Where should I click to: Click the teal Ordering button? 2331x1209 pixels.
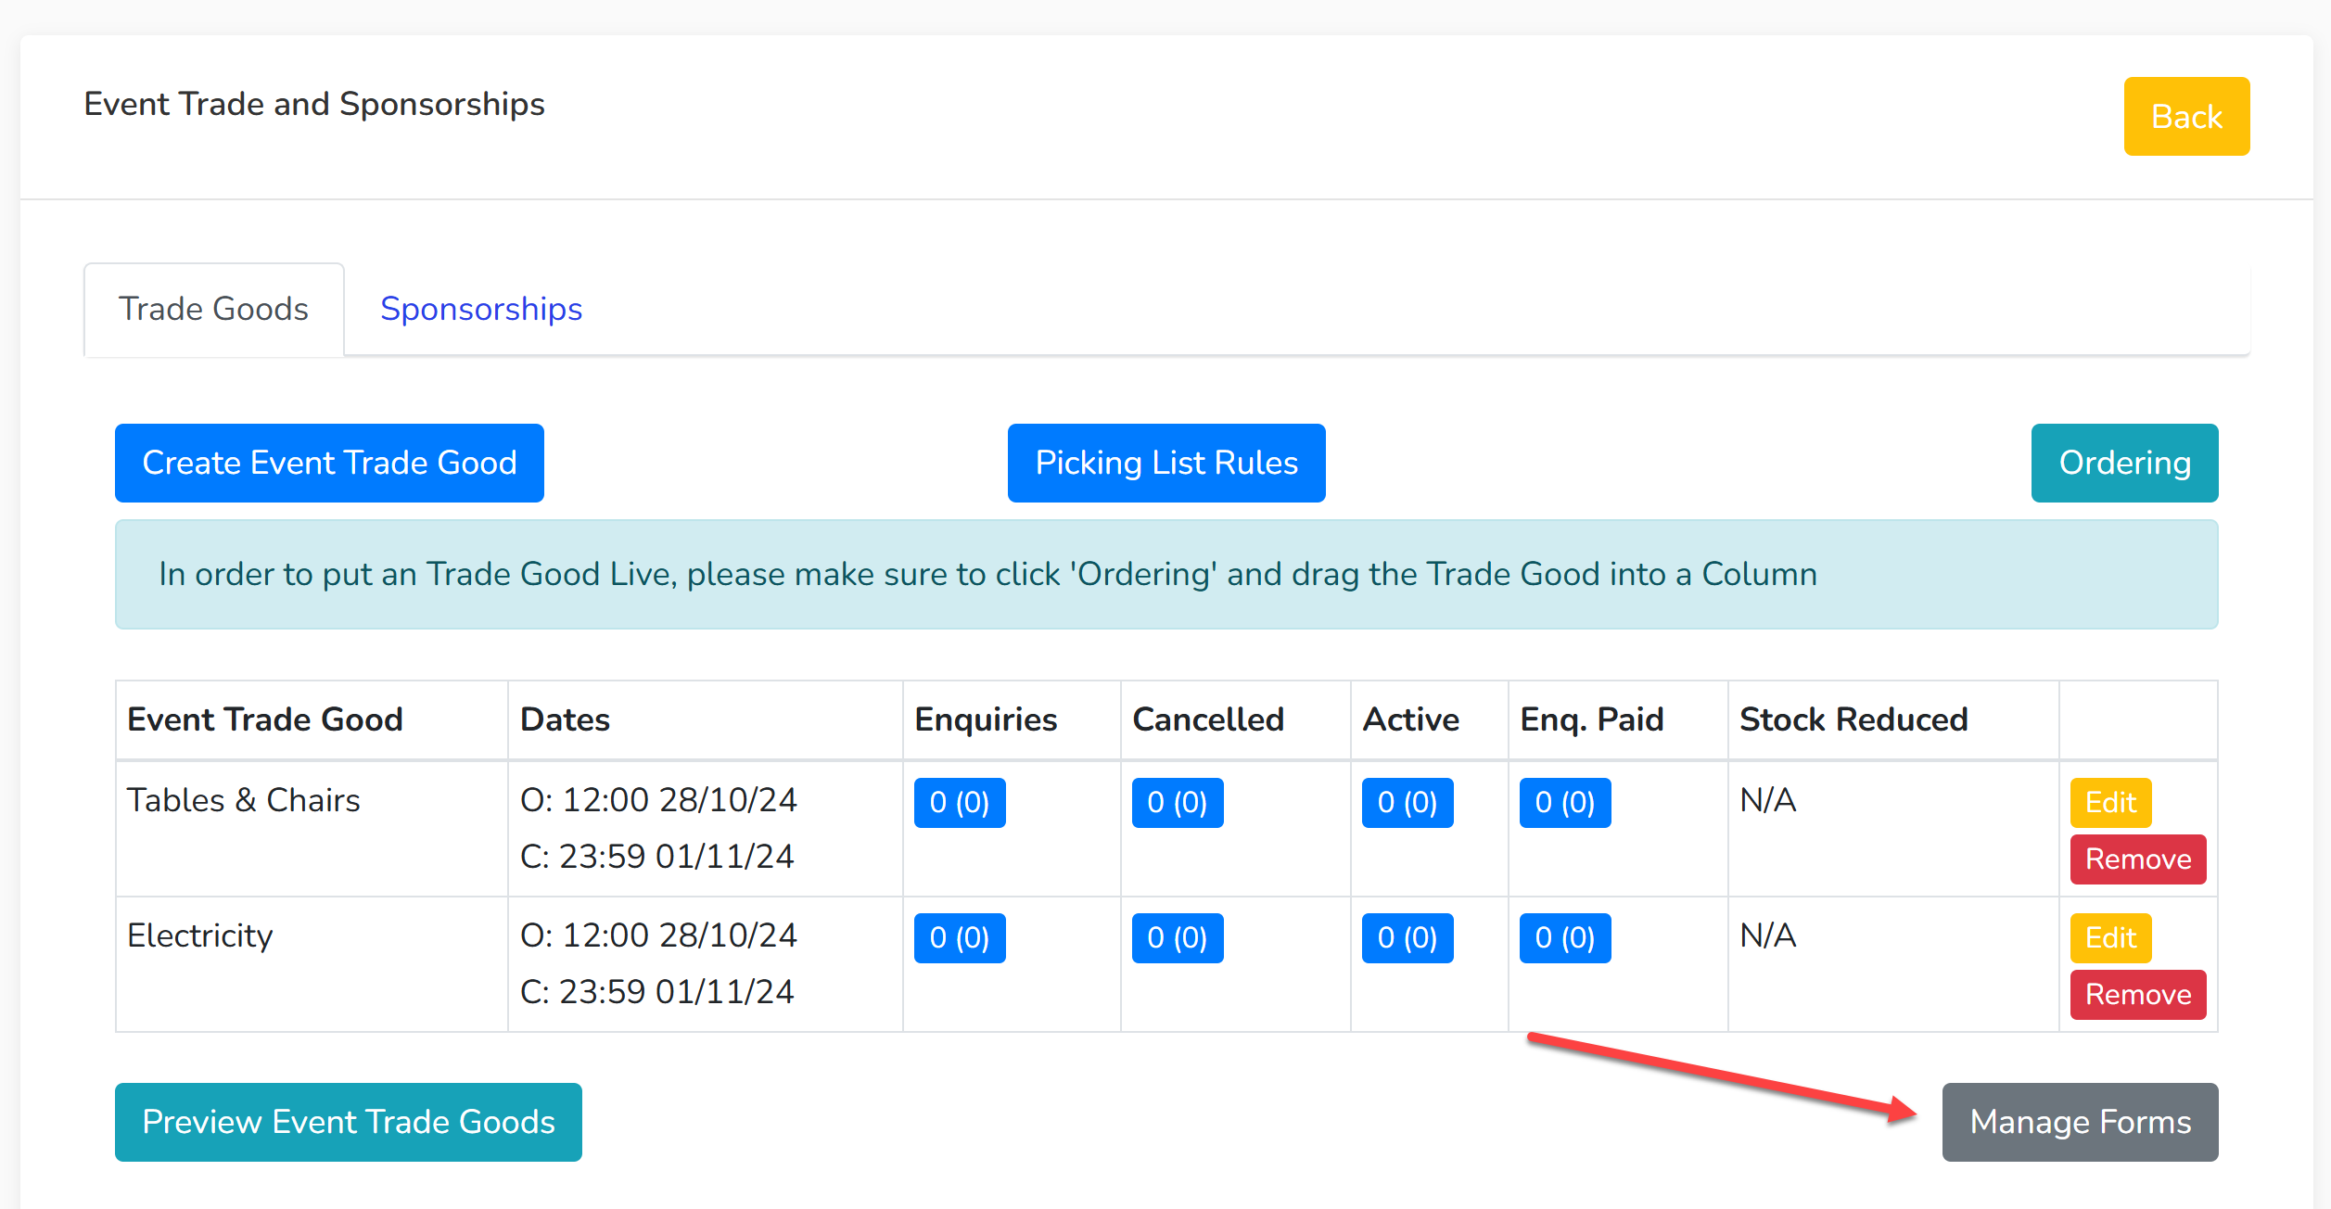pyautogui.click(x=2124, y=463)
